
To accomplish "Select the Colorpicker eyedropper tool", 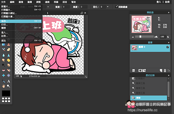I will 4,81.
